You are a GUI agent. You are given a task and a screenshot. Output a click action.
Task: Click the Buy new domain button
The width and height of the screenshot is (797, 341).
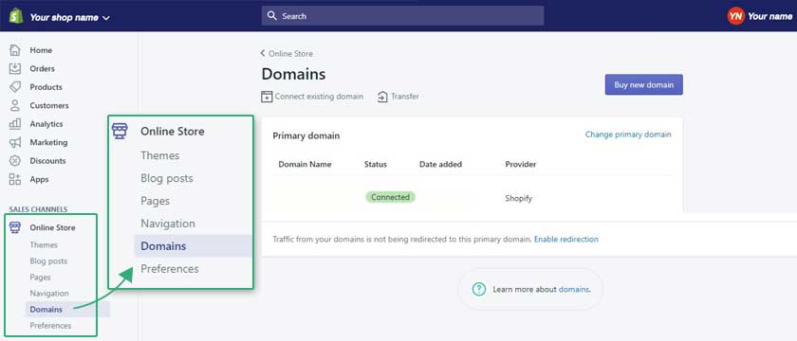click(x=643, y=84)
